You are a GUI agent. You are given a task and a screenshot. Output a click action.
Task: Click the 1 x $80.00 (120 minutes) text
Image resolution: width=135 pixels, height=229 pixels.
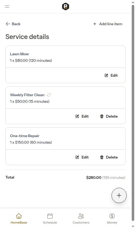click(31, 60)
